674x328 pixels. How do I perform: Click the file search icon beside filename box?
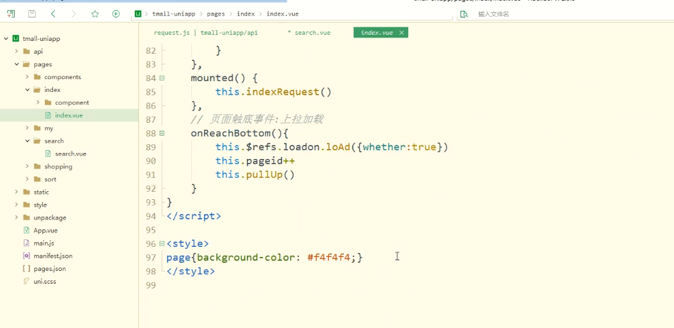[x=464, y=14]
